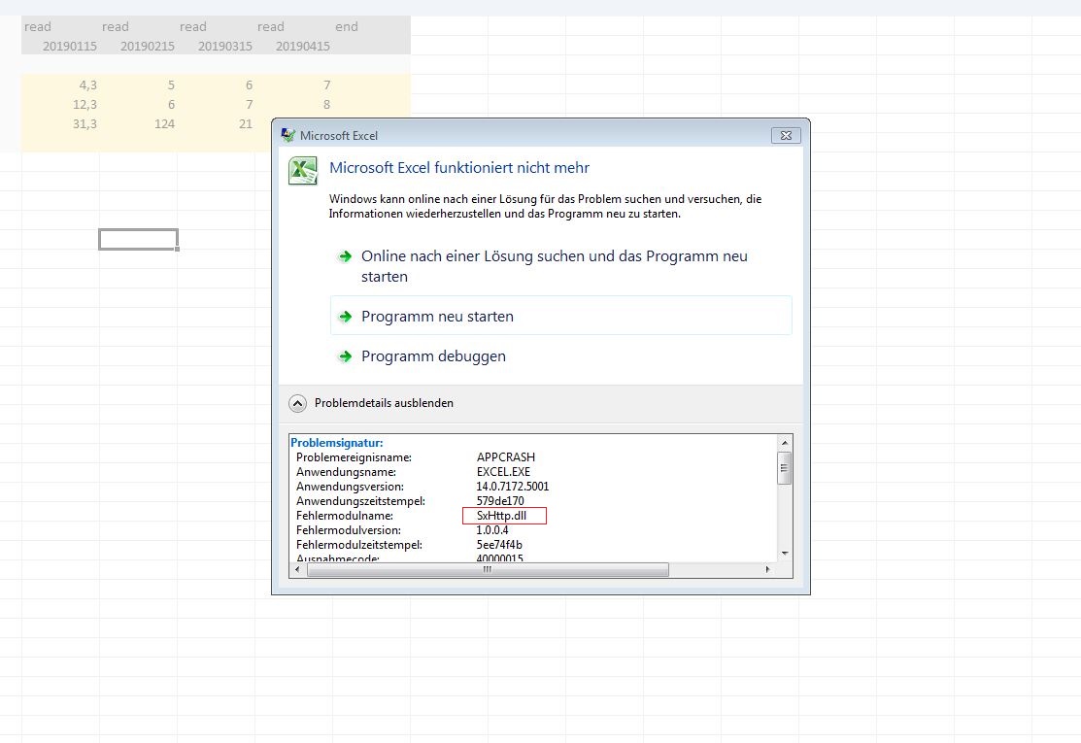This screenshot has width=1081, height=743.
Task: Click the "EXCEL.EXE" application name value
Action: (503, 472)
